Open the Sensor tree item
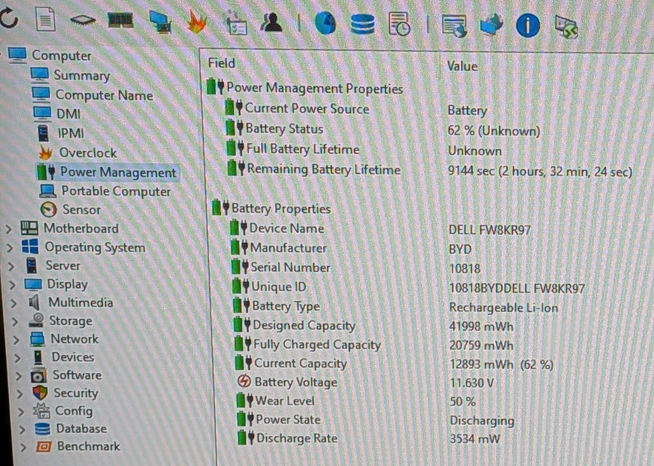 pos(70,210)
